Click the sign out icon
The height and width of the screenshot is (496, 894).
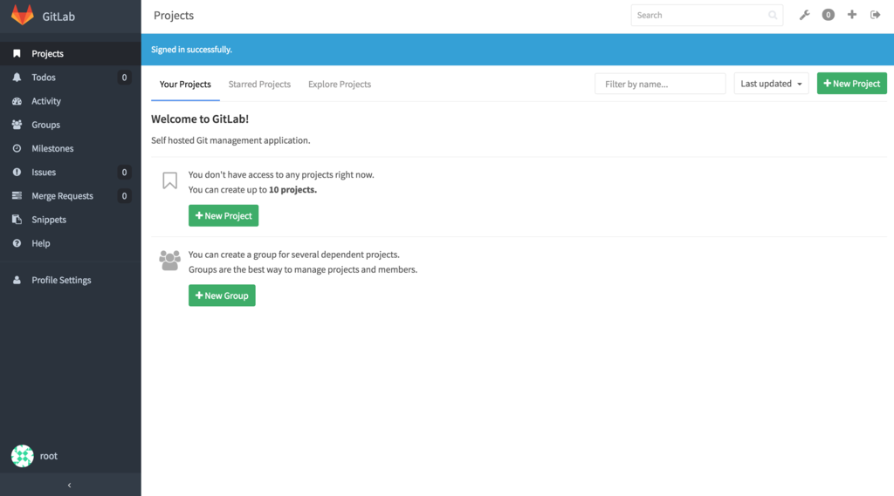click(x=875, y=15)
